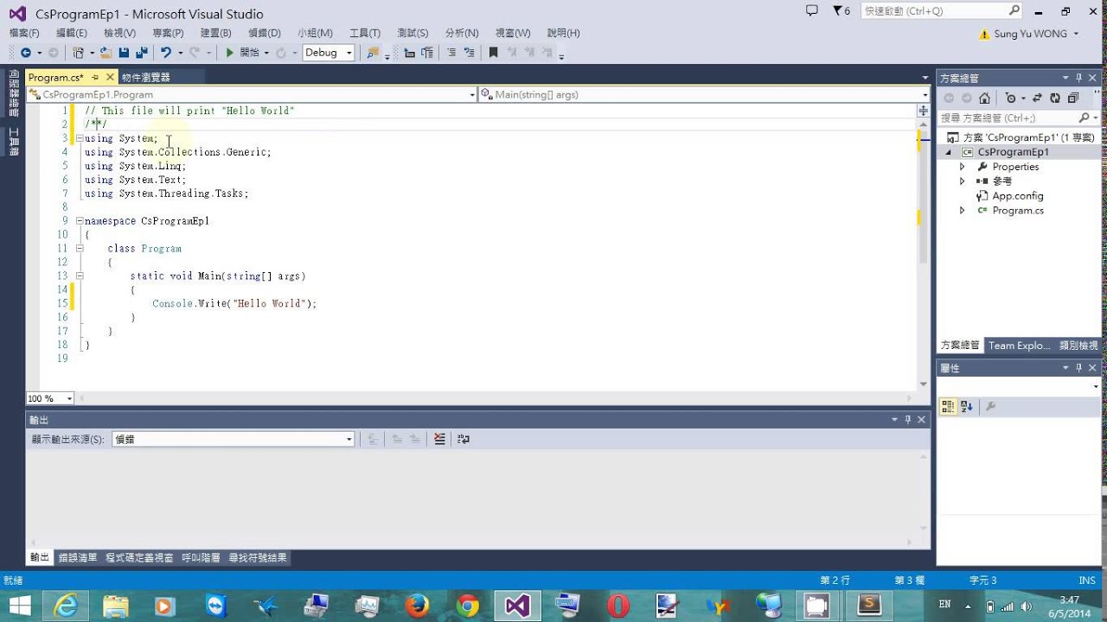Toggle auto-hide pin on Solution Explorer panel
Image resolution: width=1107 pixels, height=622 pixels.
coord(1079,78)
